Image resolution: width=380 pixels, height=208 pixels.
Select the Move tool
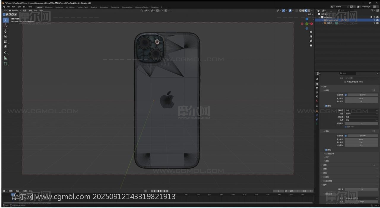coord(5,31)
